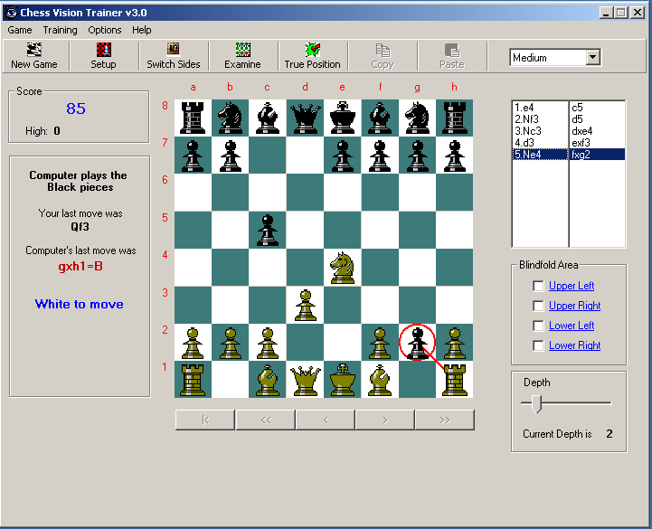Select black move exf3 in list
652x529 pixels.
[597, 143]
